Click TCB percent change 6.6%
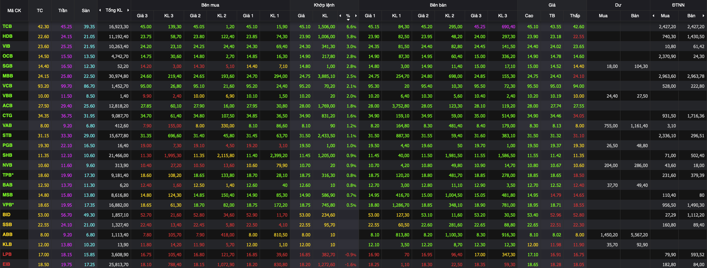707x268 pixels. point(351,27)
